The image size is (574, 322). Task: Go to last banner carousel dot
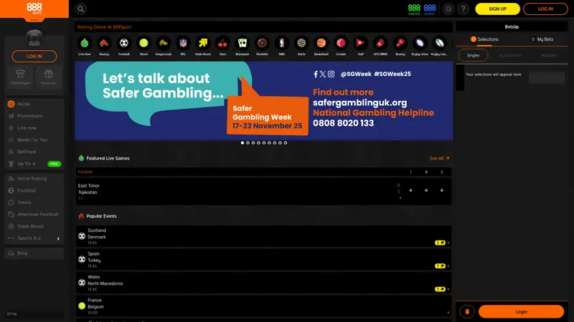[x=286, y=143]
